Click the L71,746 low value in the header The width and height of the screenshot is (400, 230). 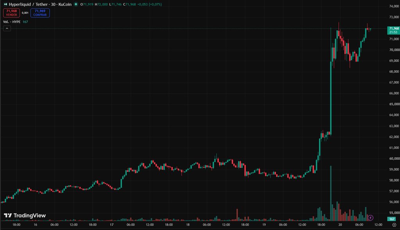click(x=115, y=4)
